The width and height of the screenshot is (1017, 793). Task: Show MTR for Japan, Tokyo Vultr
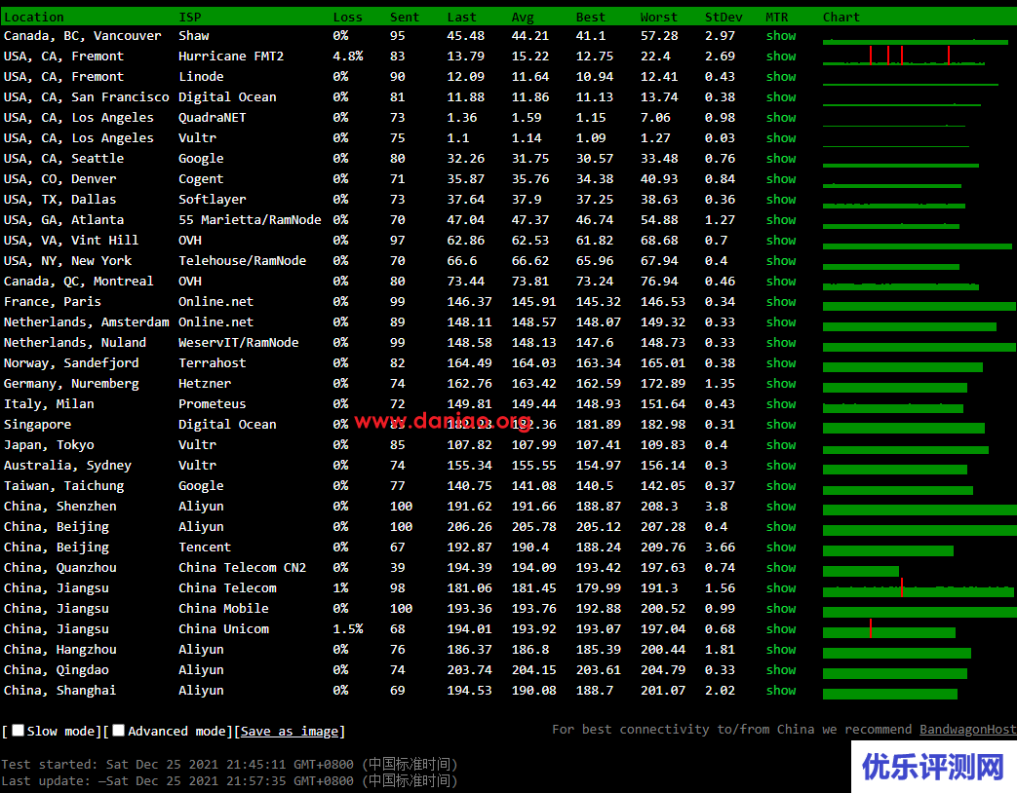[x=781, y=445]
